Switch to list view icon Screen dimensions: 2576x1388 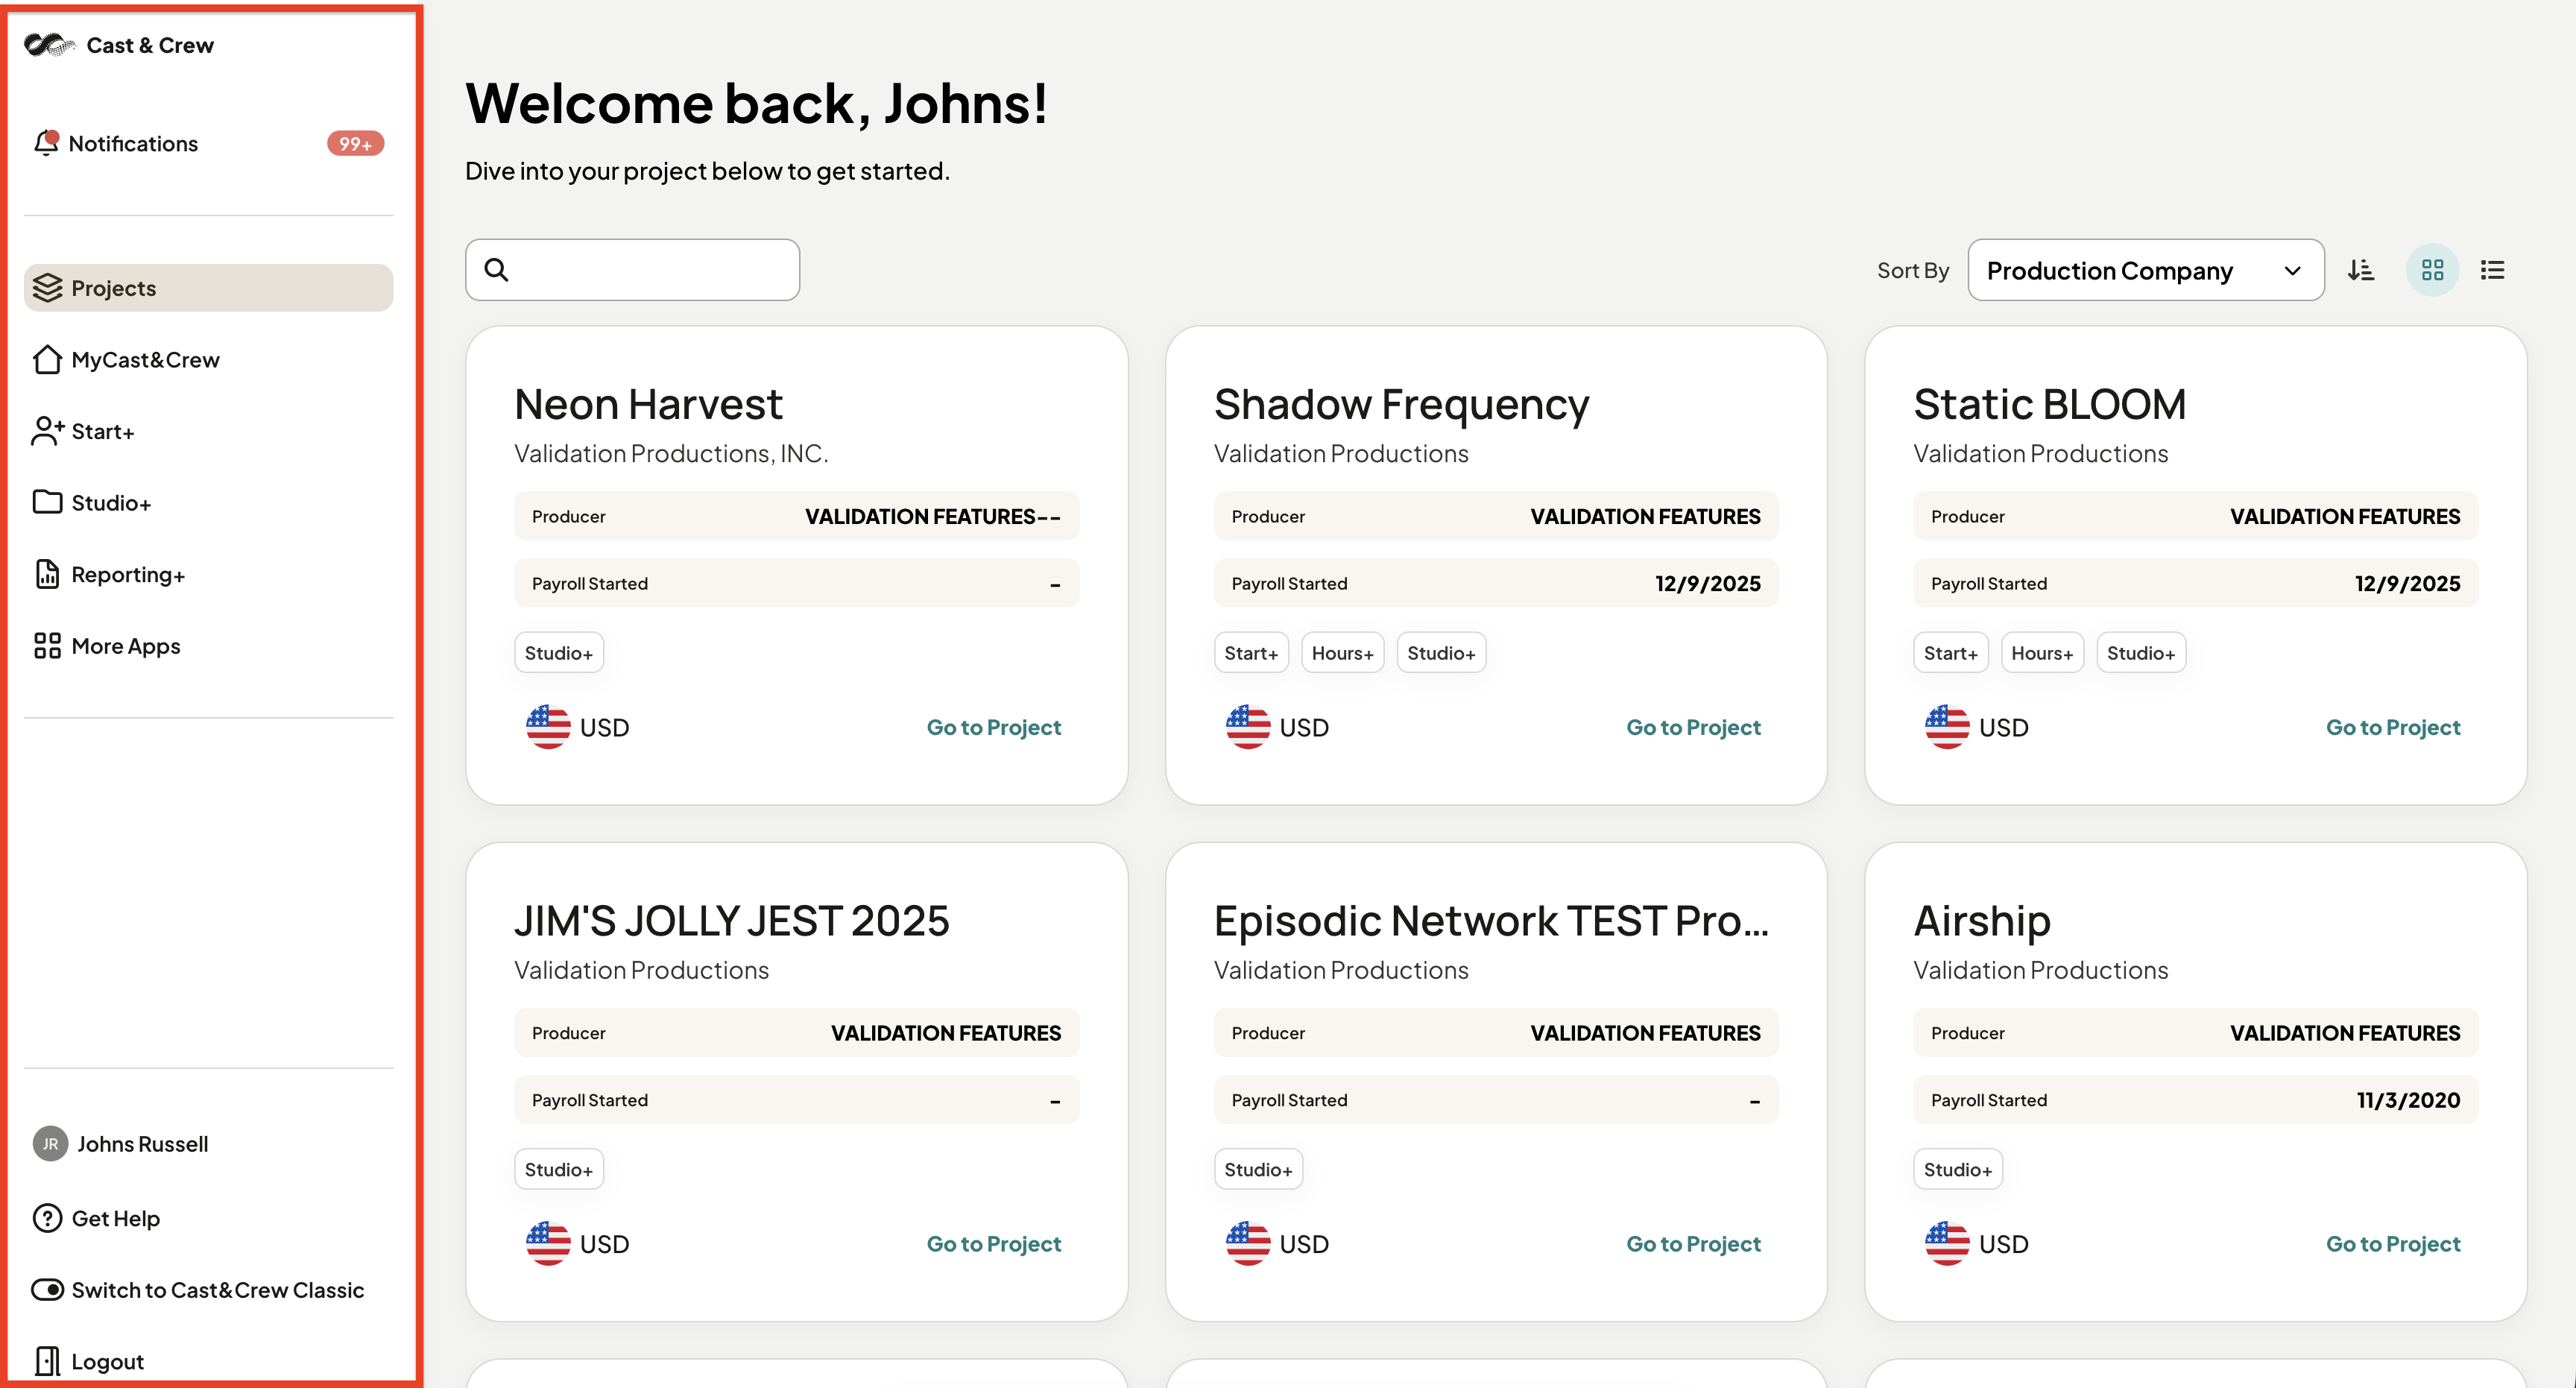coord(2493,270)
